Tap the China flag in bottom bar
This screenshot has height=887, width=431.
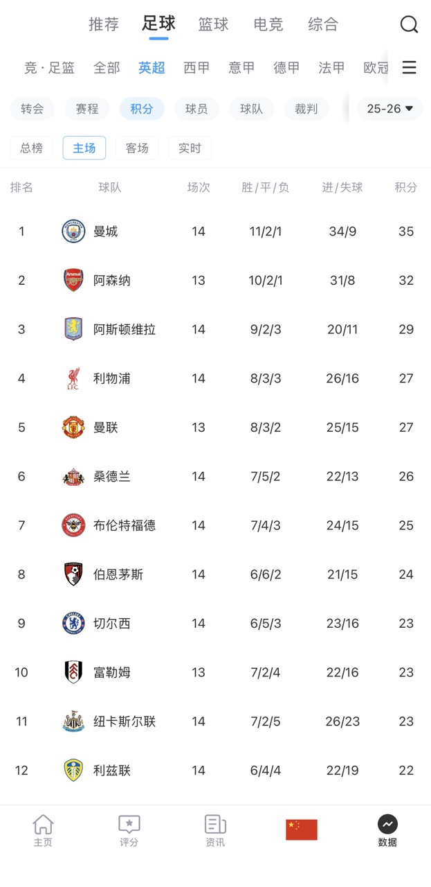coord(302,829)
